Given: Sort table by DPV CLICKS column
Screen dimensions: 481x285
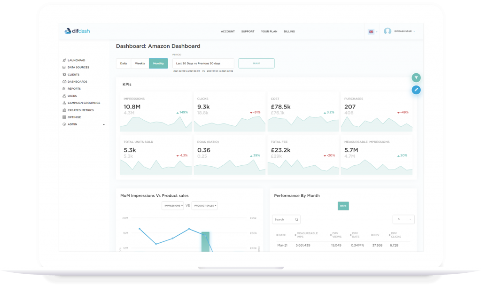Looking at the screenshot, I should pyautogui.click(x=395, y=235).
